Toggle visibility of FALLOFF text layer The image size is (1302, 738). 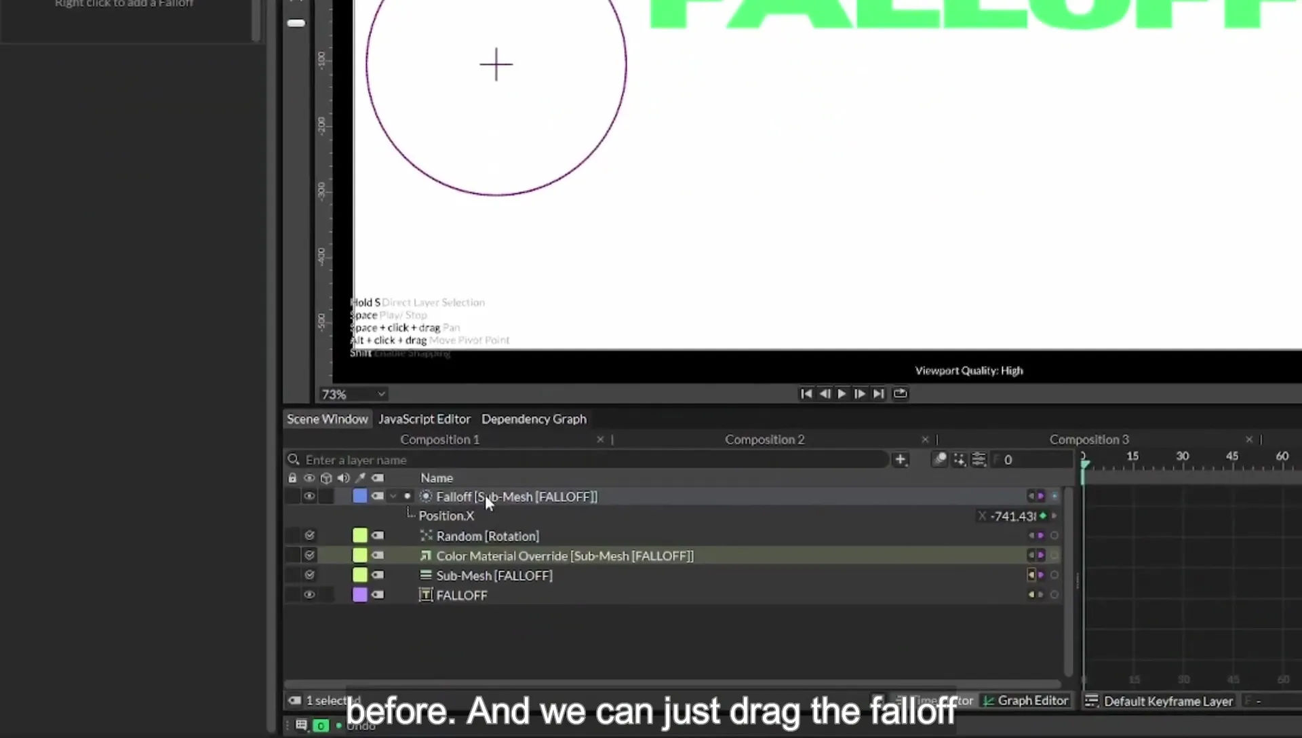pos(309,595)
